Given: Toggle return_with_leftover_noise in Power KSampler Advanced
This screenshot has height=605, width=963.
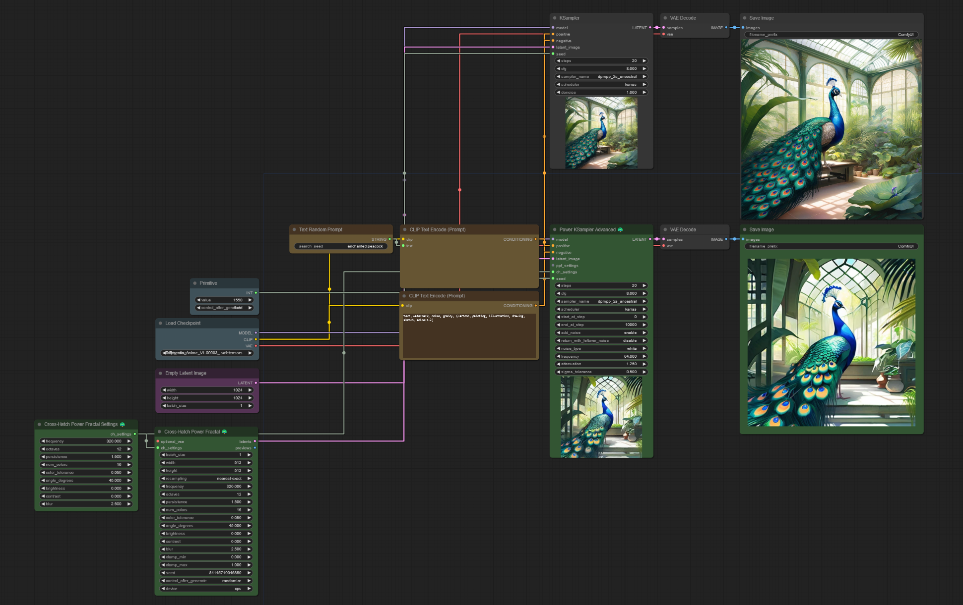Looking at the screenshot, I should point(601,340).
